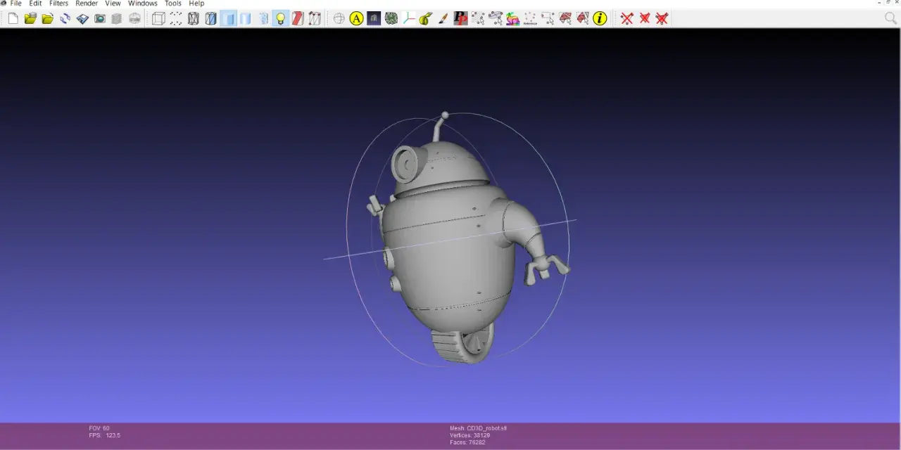Turn the light bulb lighting off

coord(280,18)
